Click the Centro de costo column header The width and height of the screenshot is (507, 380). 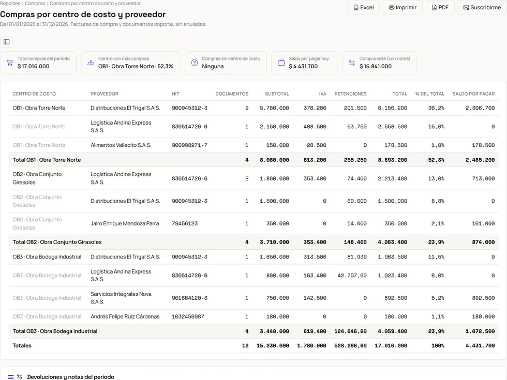pyautogui.click(x=34, y=94)
